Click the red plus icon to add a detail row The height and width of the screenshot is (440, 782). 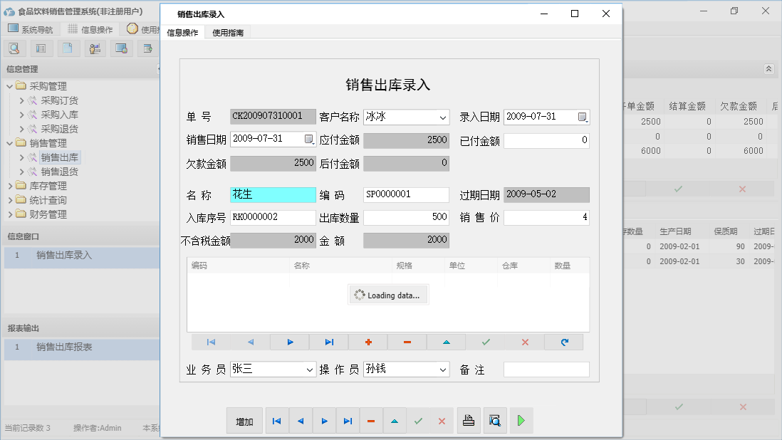point(368,342)
